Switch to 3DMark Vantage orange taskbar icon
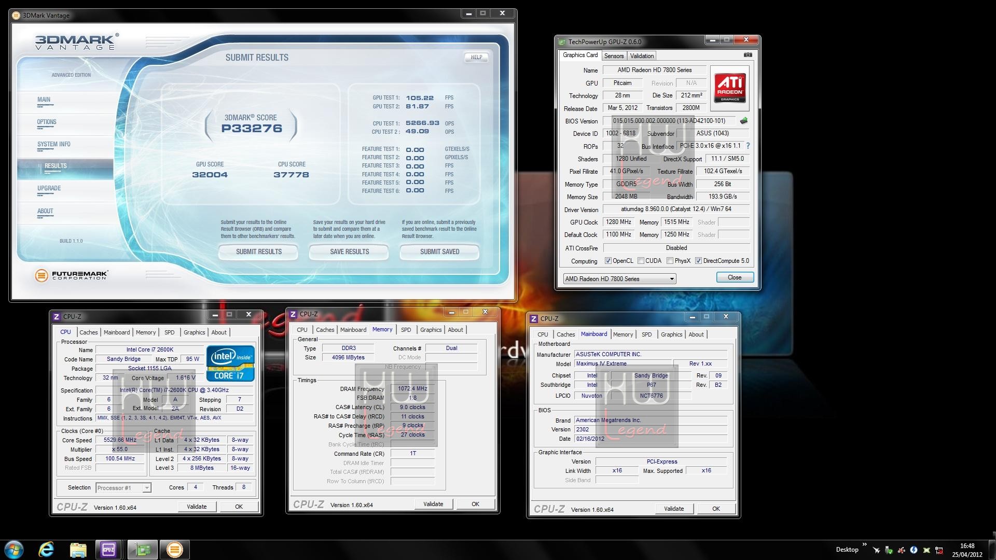 click(x=174, y=550)
